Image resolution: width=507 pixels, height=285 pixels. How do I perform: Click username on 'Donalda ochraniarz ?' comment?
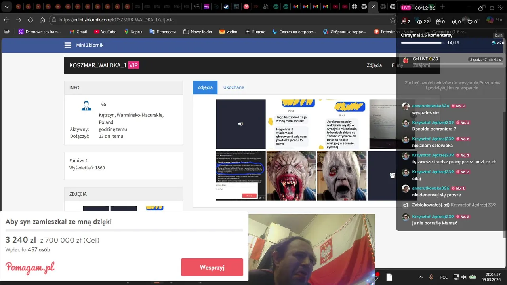click(x=433, y=122)
